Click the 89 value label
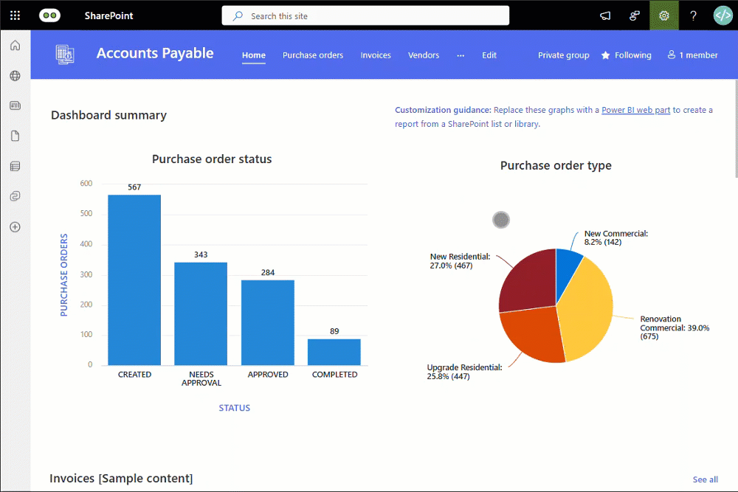The height and width of the screenshot is (492, 738). pos(334,331)
